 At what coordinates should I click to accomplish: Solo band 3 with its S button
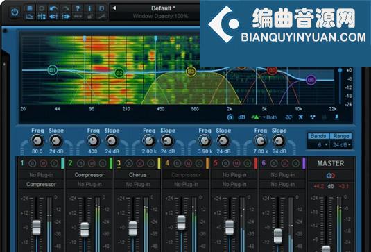pos(150,163)
